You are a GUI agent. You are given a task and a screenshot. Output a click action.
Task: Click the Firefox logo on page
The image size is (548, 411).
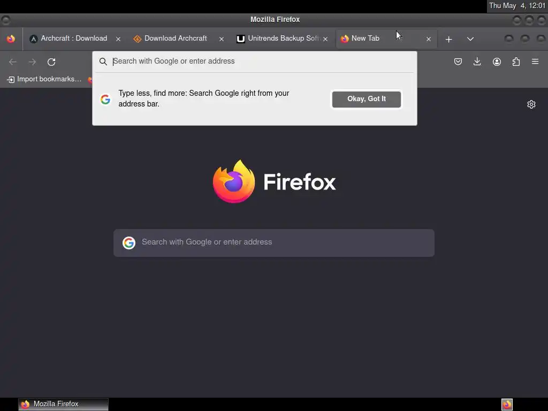click(275, 182)
